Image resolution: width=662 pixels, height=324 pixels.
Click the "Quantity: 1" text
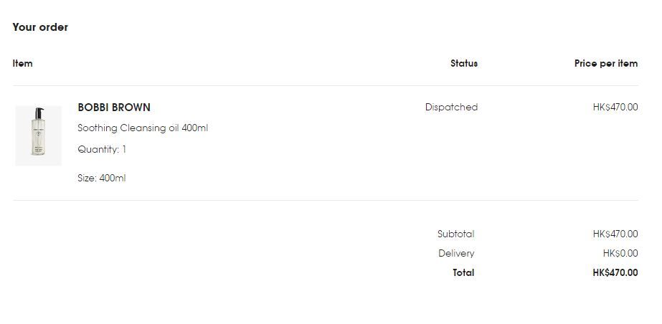pyautogui.click(x=102, y=150)
